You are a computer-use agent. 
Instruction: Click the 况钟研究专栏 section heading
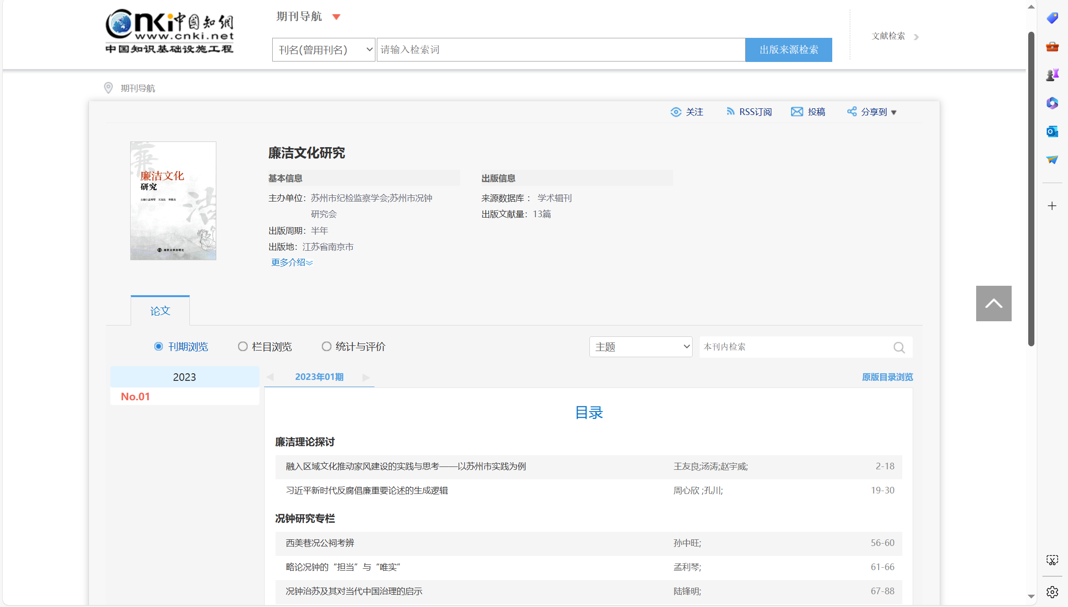coord(305,519)
